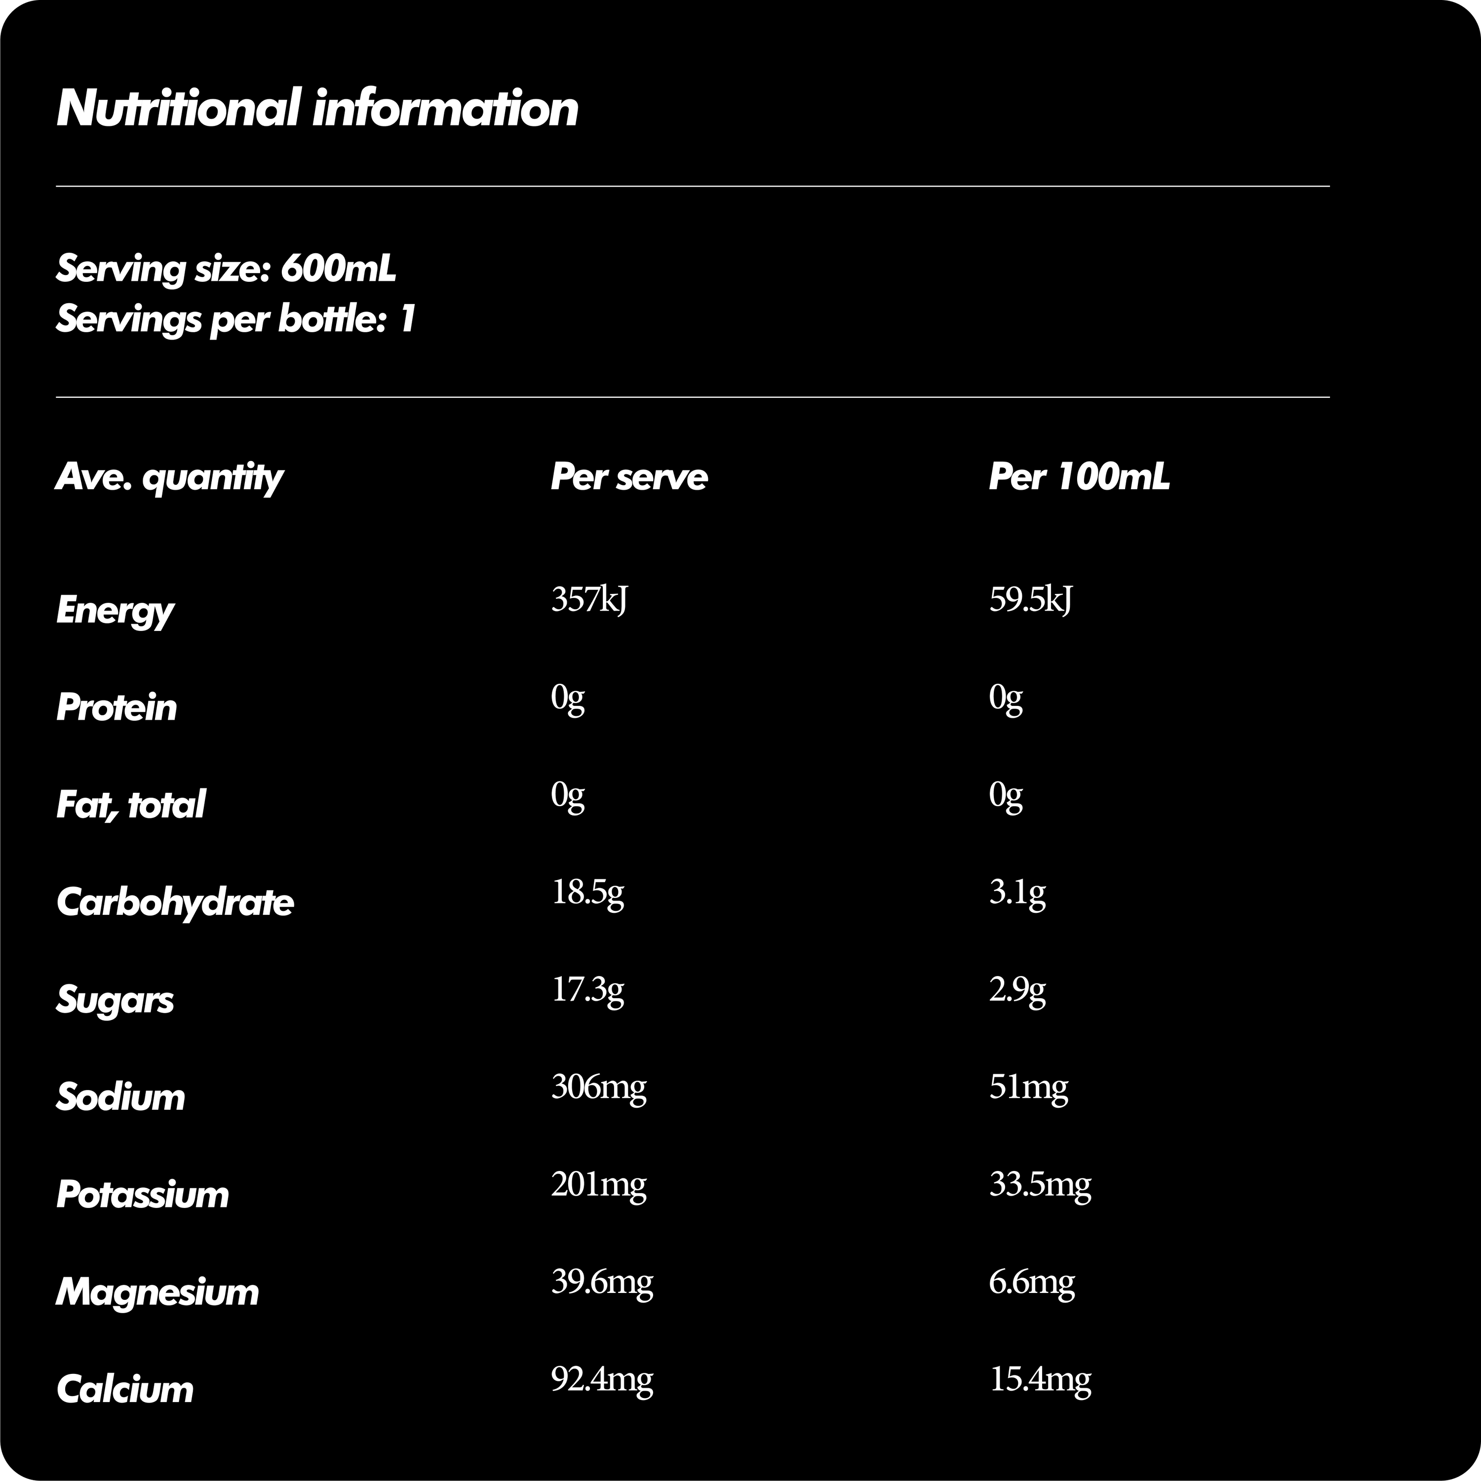Click the Potassium row label

[143, 1194]
